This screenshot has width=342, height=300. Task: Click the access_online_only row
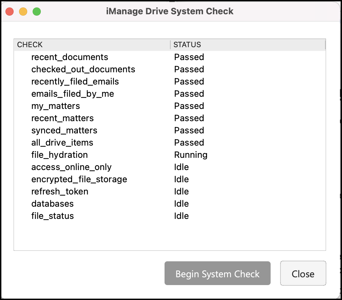pyautogui.click(x=71, y=167)
